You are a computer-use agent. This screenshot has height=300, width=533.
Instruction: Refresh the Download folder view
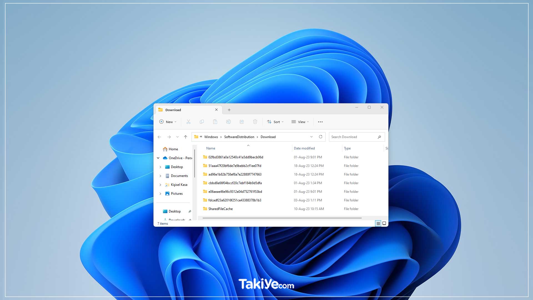[321, 137]
